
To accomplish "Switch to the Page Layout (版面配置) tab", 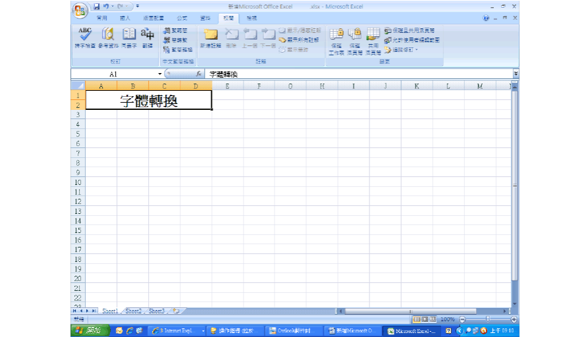I will point(153,18).
